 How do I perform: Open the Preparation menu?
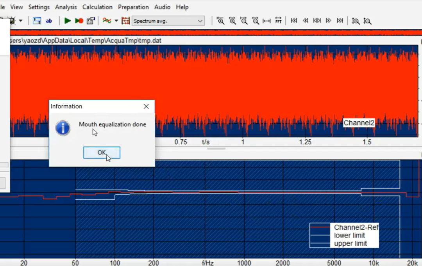click(x=133, y=7)
